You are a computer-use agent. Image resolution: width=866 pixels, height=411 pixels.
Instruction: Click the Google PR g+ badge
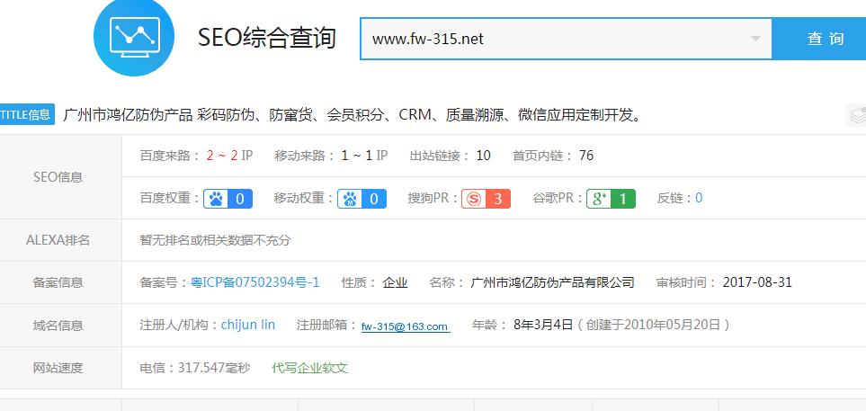click(x=611, y=199)
